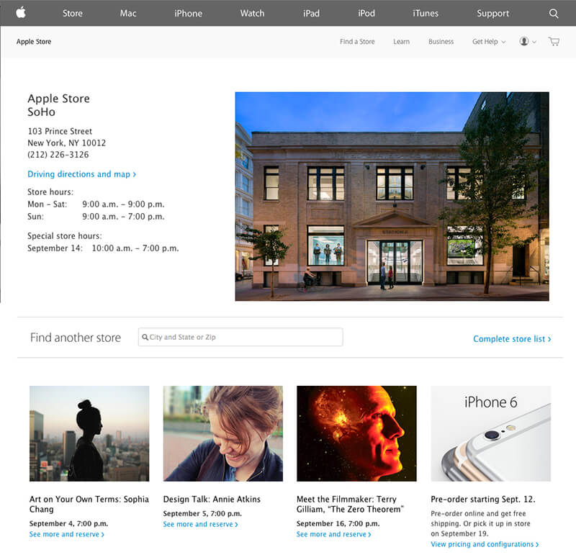This screenshot has width=576, height=560.
Task: Open the search magnifier icon
Action: click(554, 14)
